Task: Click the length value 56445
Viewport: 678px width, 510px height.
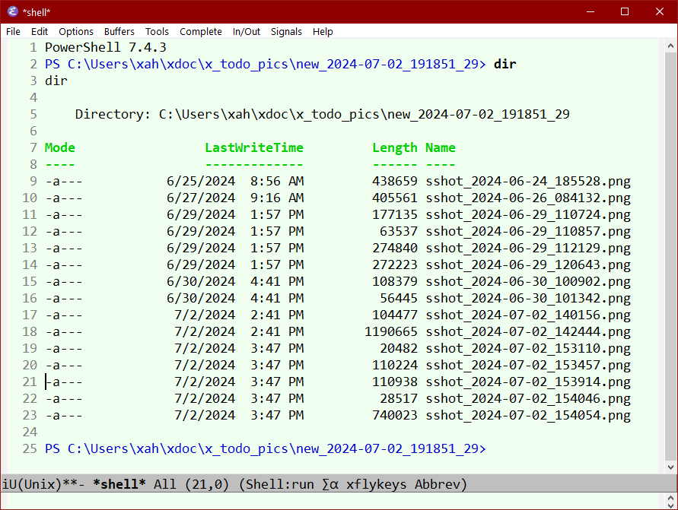Action: point(399,299)
